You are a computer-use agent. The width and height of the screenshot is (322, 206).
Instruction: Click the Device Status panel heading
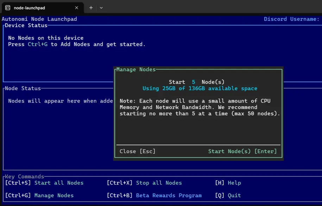click(26, 25)
